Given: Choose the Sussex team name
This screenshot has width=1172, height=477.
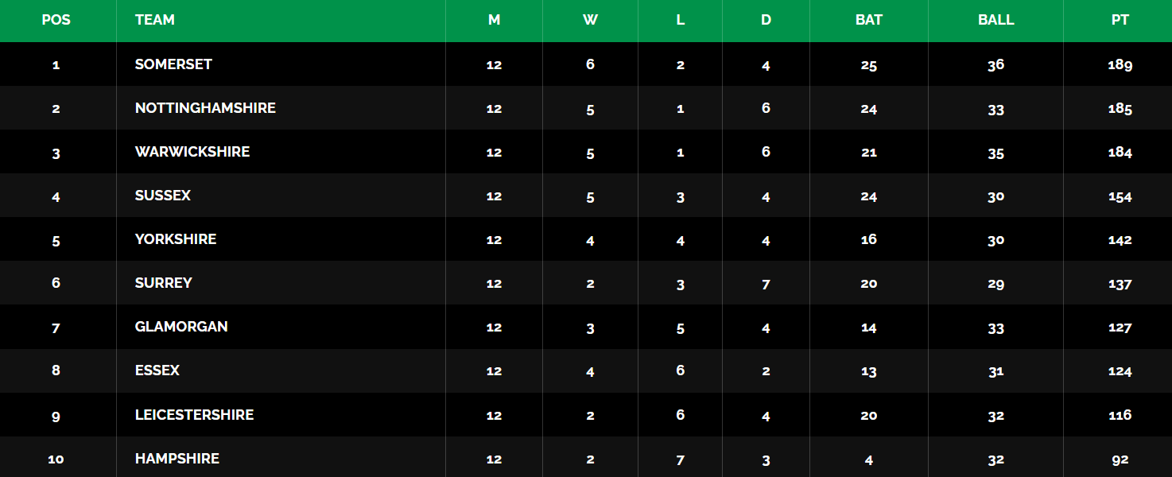Looking at the screenshot, I should tap(163, 196).
